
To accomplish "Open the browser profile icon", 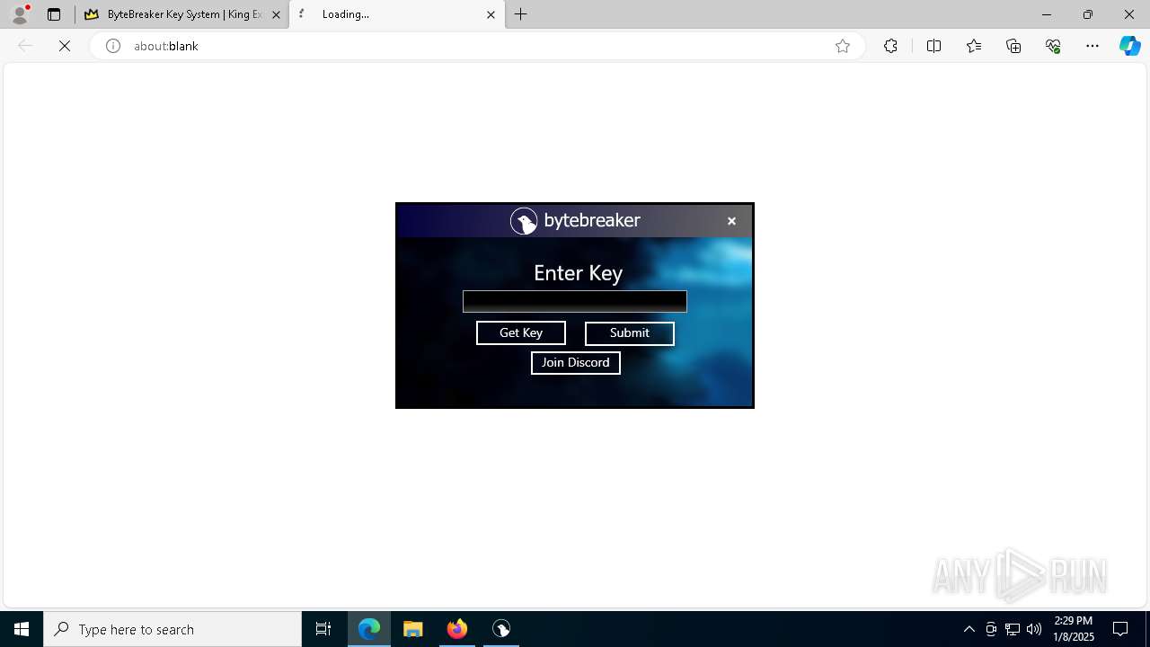I will pyautogui.click(x=20, y=14).
